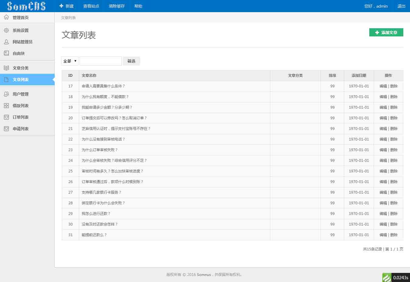Open the 新建 menu in top bar

click(x=67, y=6)
